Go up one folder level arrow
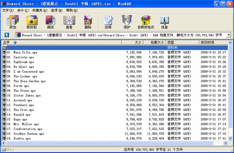This screenshot has width=234, height=153. pos(7,35)
